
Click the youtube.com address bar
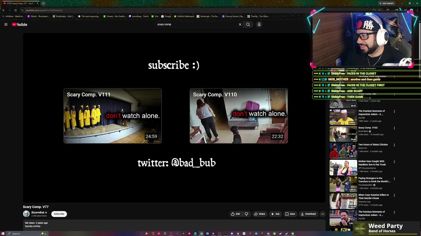click(x=164, y=10)
